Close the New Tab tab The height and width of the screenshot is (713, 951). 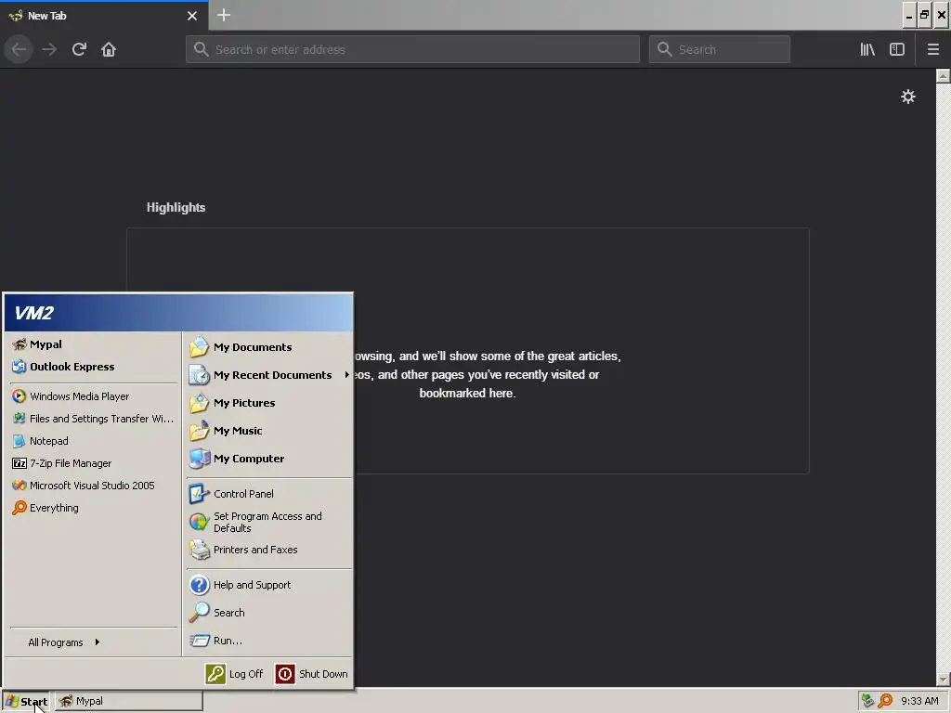click(191, 16)
